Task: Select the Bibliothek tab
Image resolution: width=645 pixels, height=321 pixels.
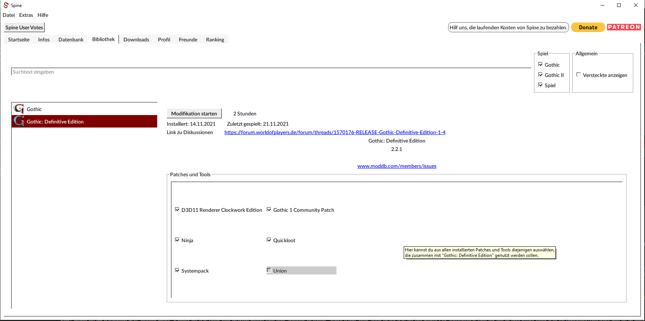Action: (x=103, y=39)
